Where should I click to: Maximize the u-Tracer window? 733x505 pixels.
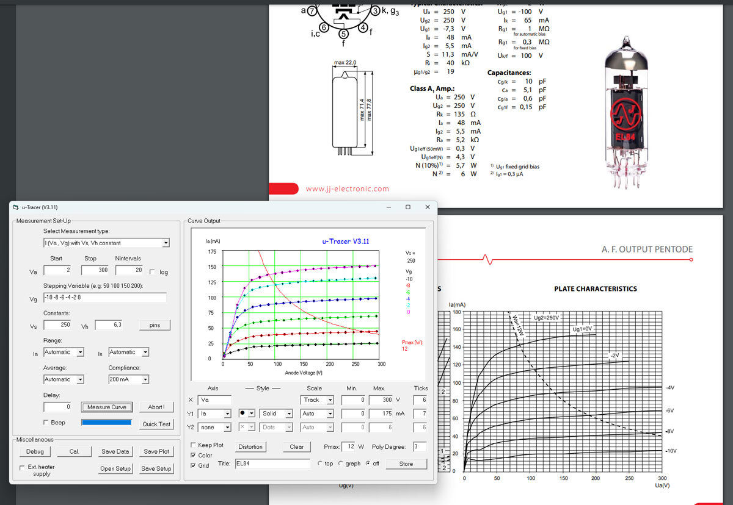(x=408, y=207)
